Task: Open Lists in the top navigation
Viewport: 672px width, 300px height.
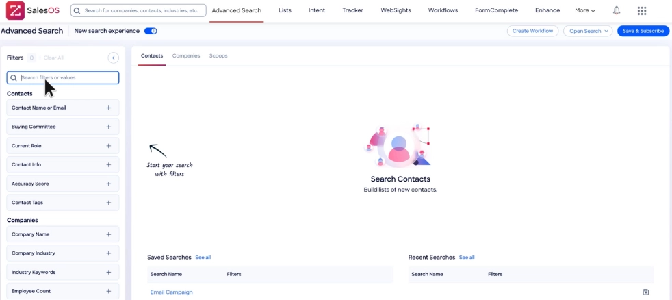Action: click(285, 10)
